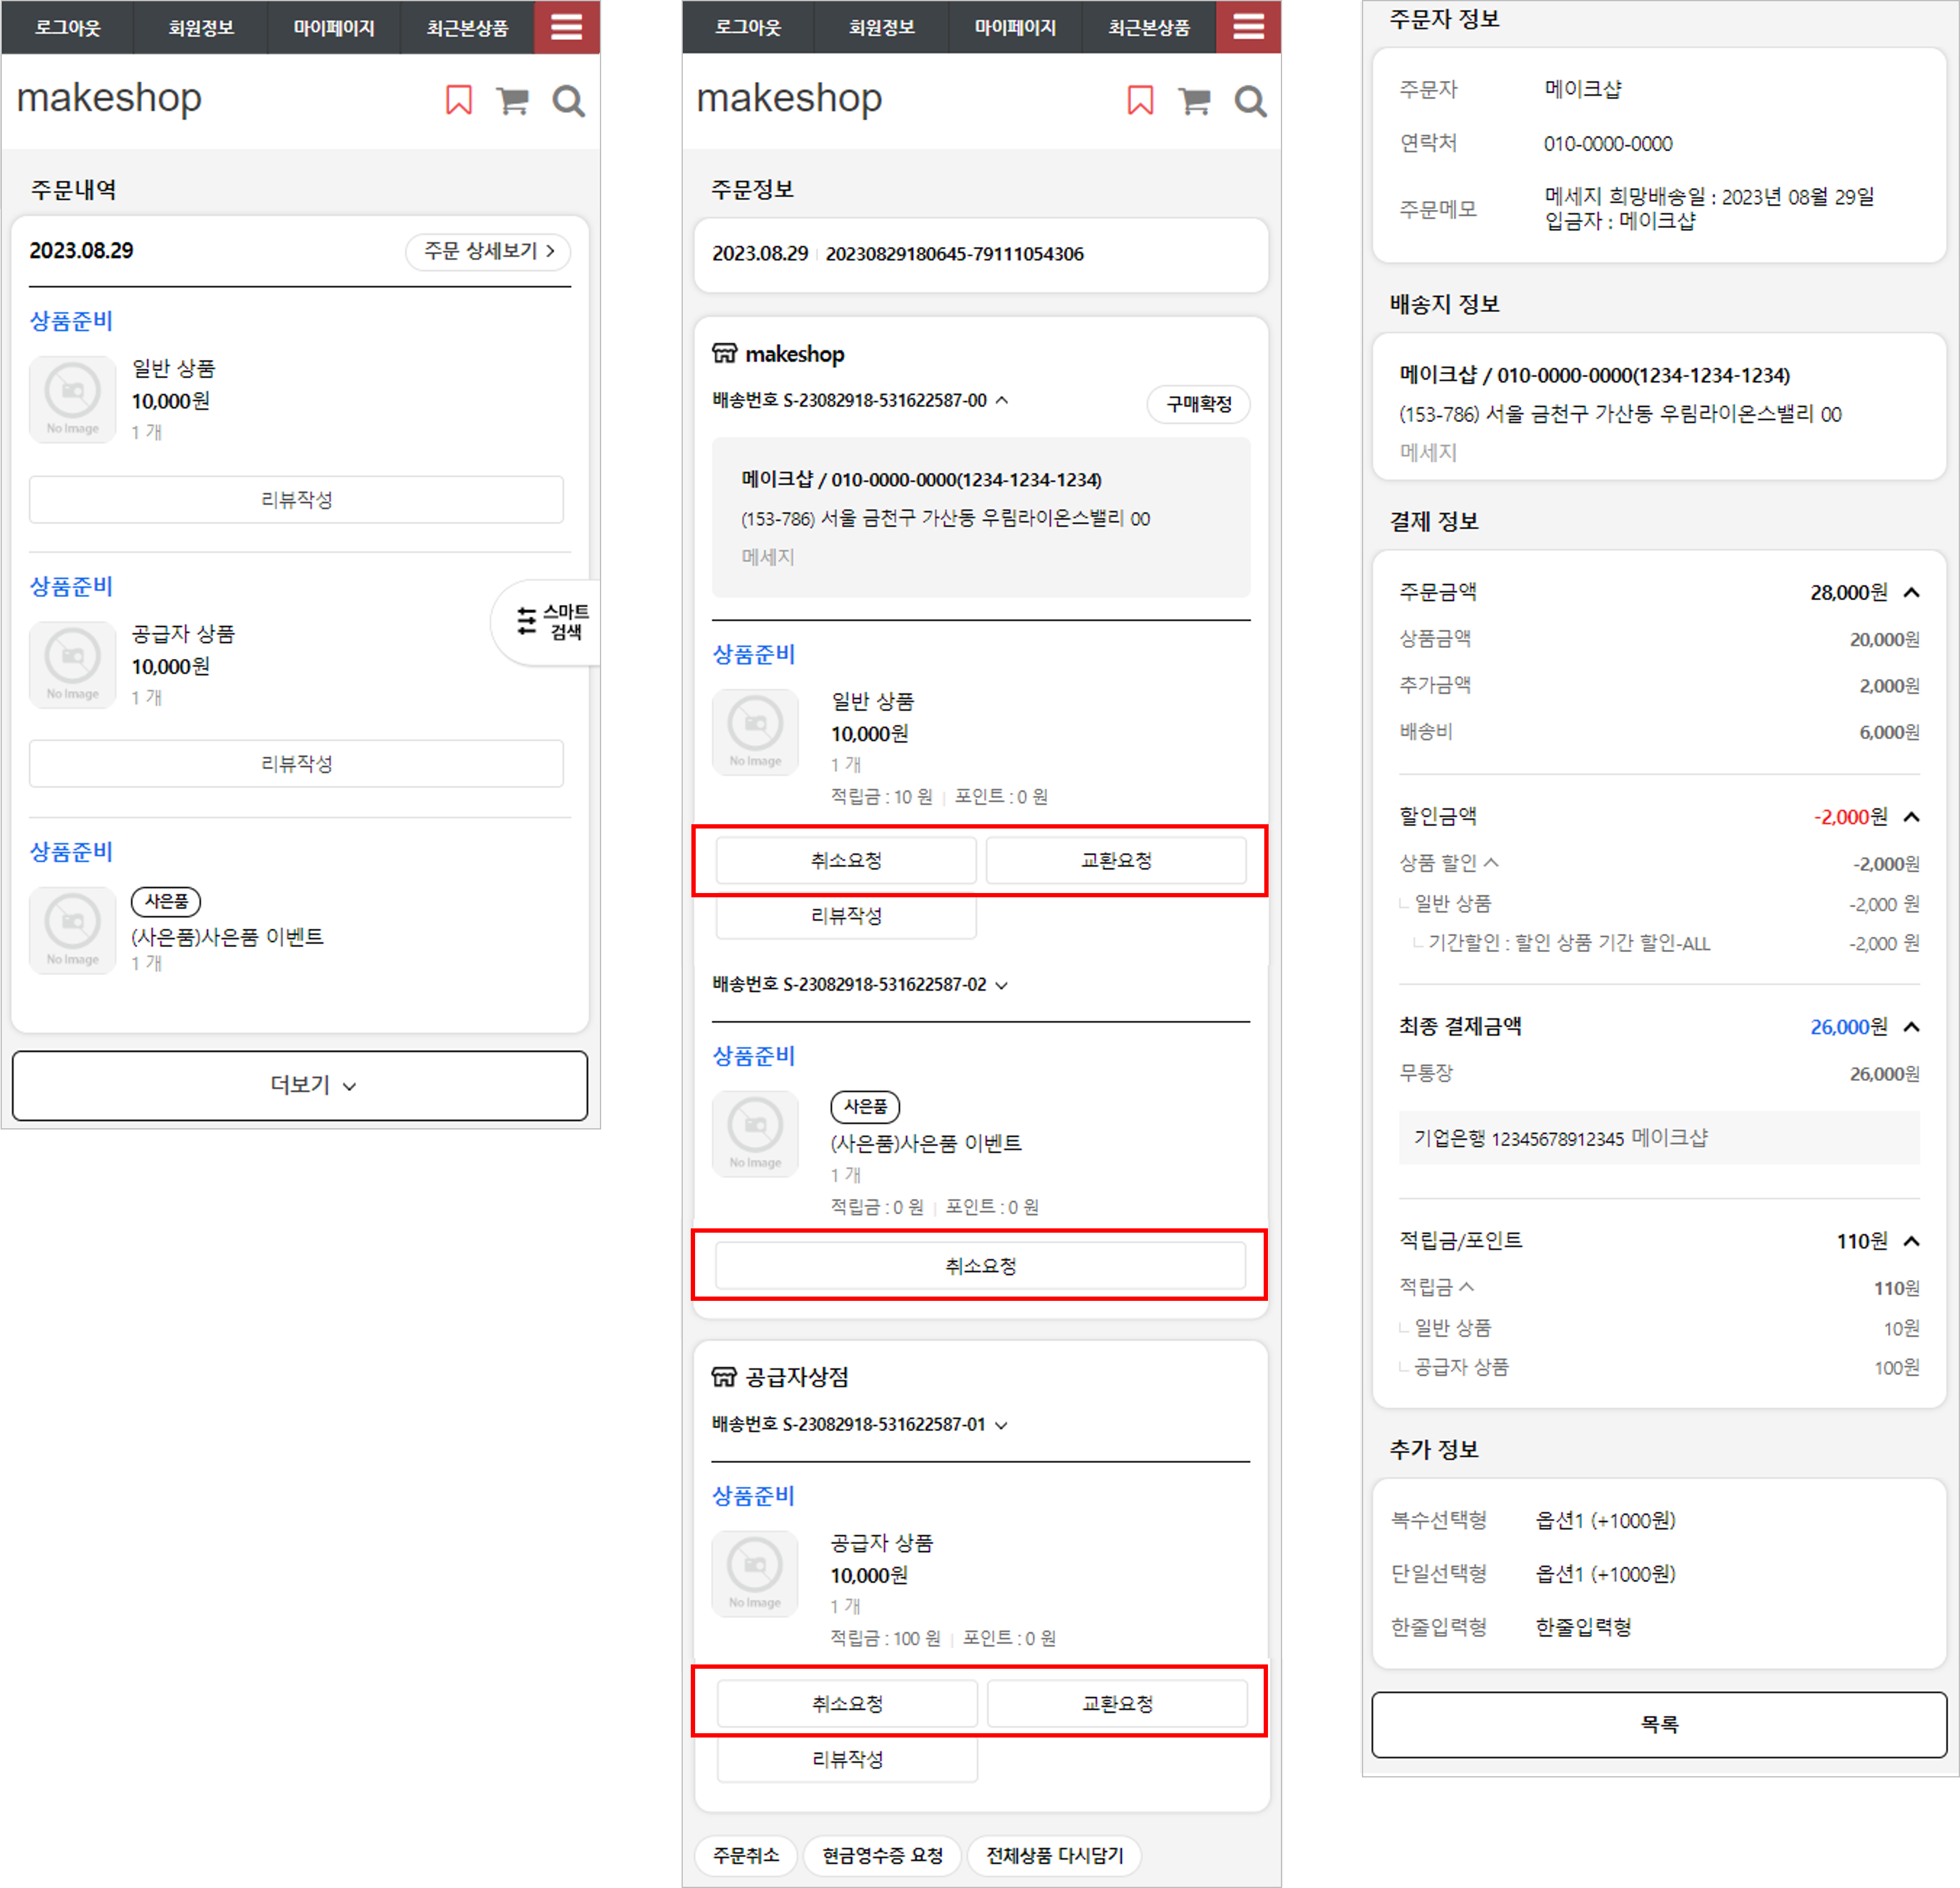The width and height of the screenshot is (1960, 1888).
Task: Click 취소요청 for 사은품 이벤트 item
Action: point(981,1266)
